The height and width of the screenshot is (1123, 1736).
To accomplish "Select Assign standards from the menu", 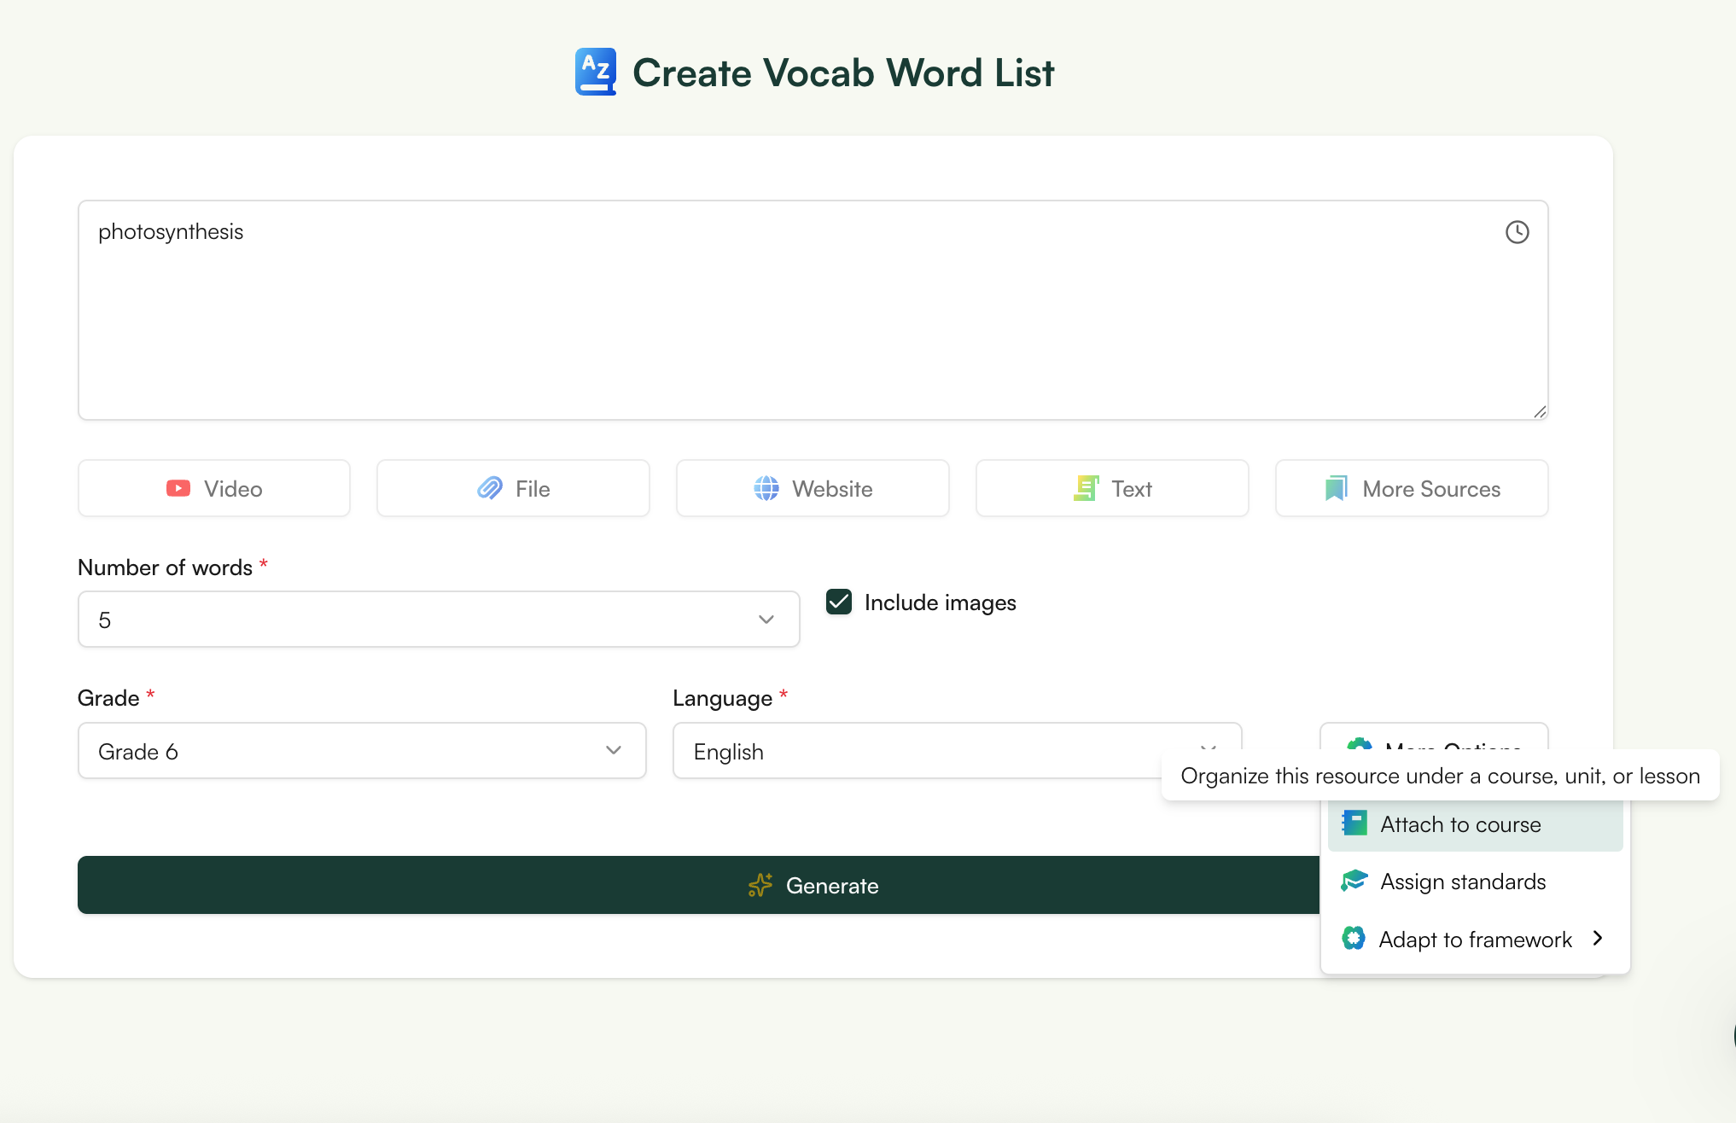I will [1463, 881].
